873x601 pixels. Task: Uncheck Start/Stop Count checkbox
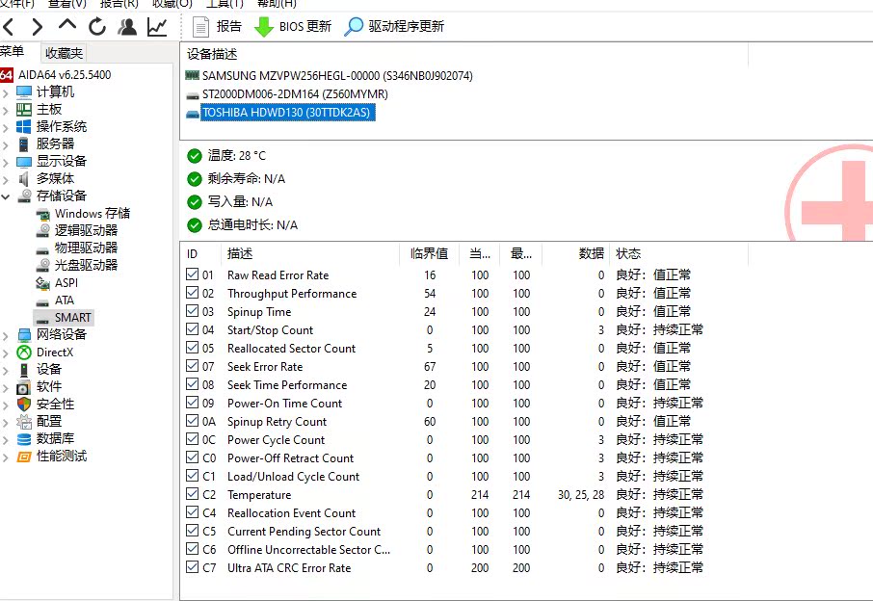pyautogui.click(x=192, y=329)
